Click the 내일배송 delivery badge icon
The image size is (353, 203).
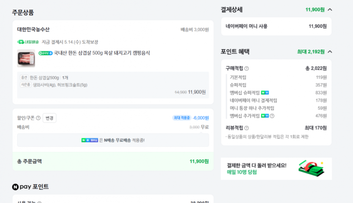pos(28,42)
